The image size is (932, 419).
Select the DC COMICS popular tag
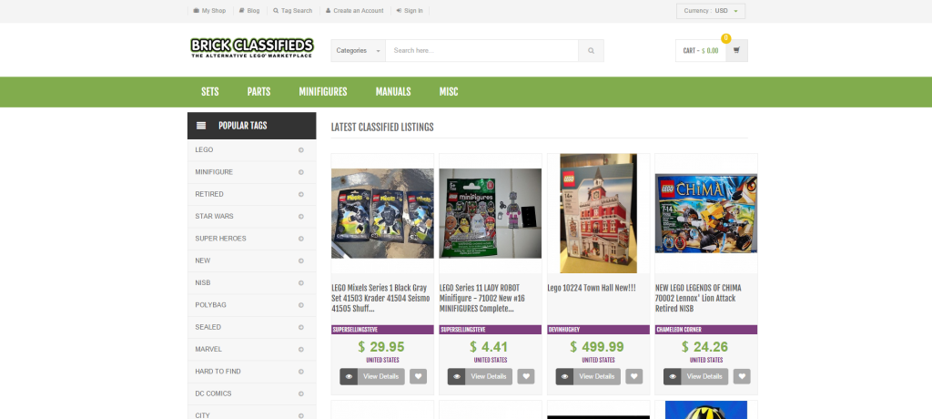[x=213, y=394]
